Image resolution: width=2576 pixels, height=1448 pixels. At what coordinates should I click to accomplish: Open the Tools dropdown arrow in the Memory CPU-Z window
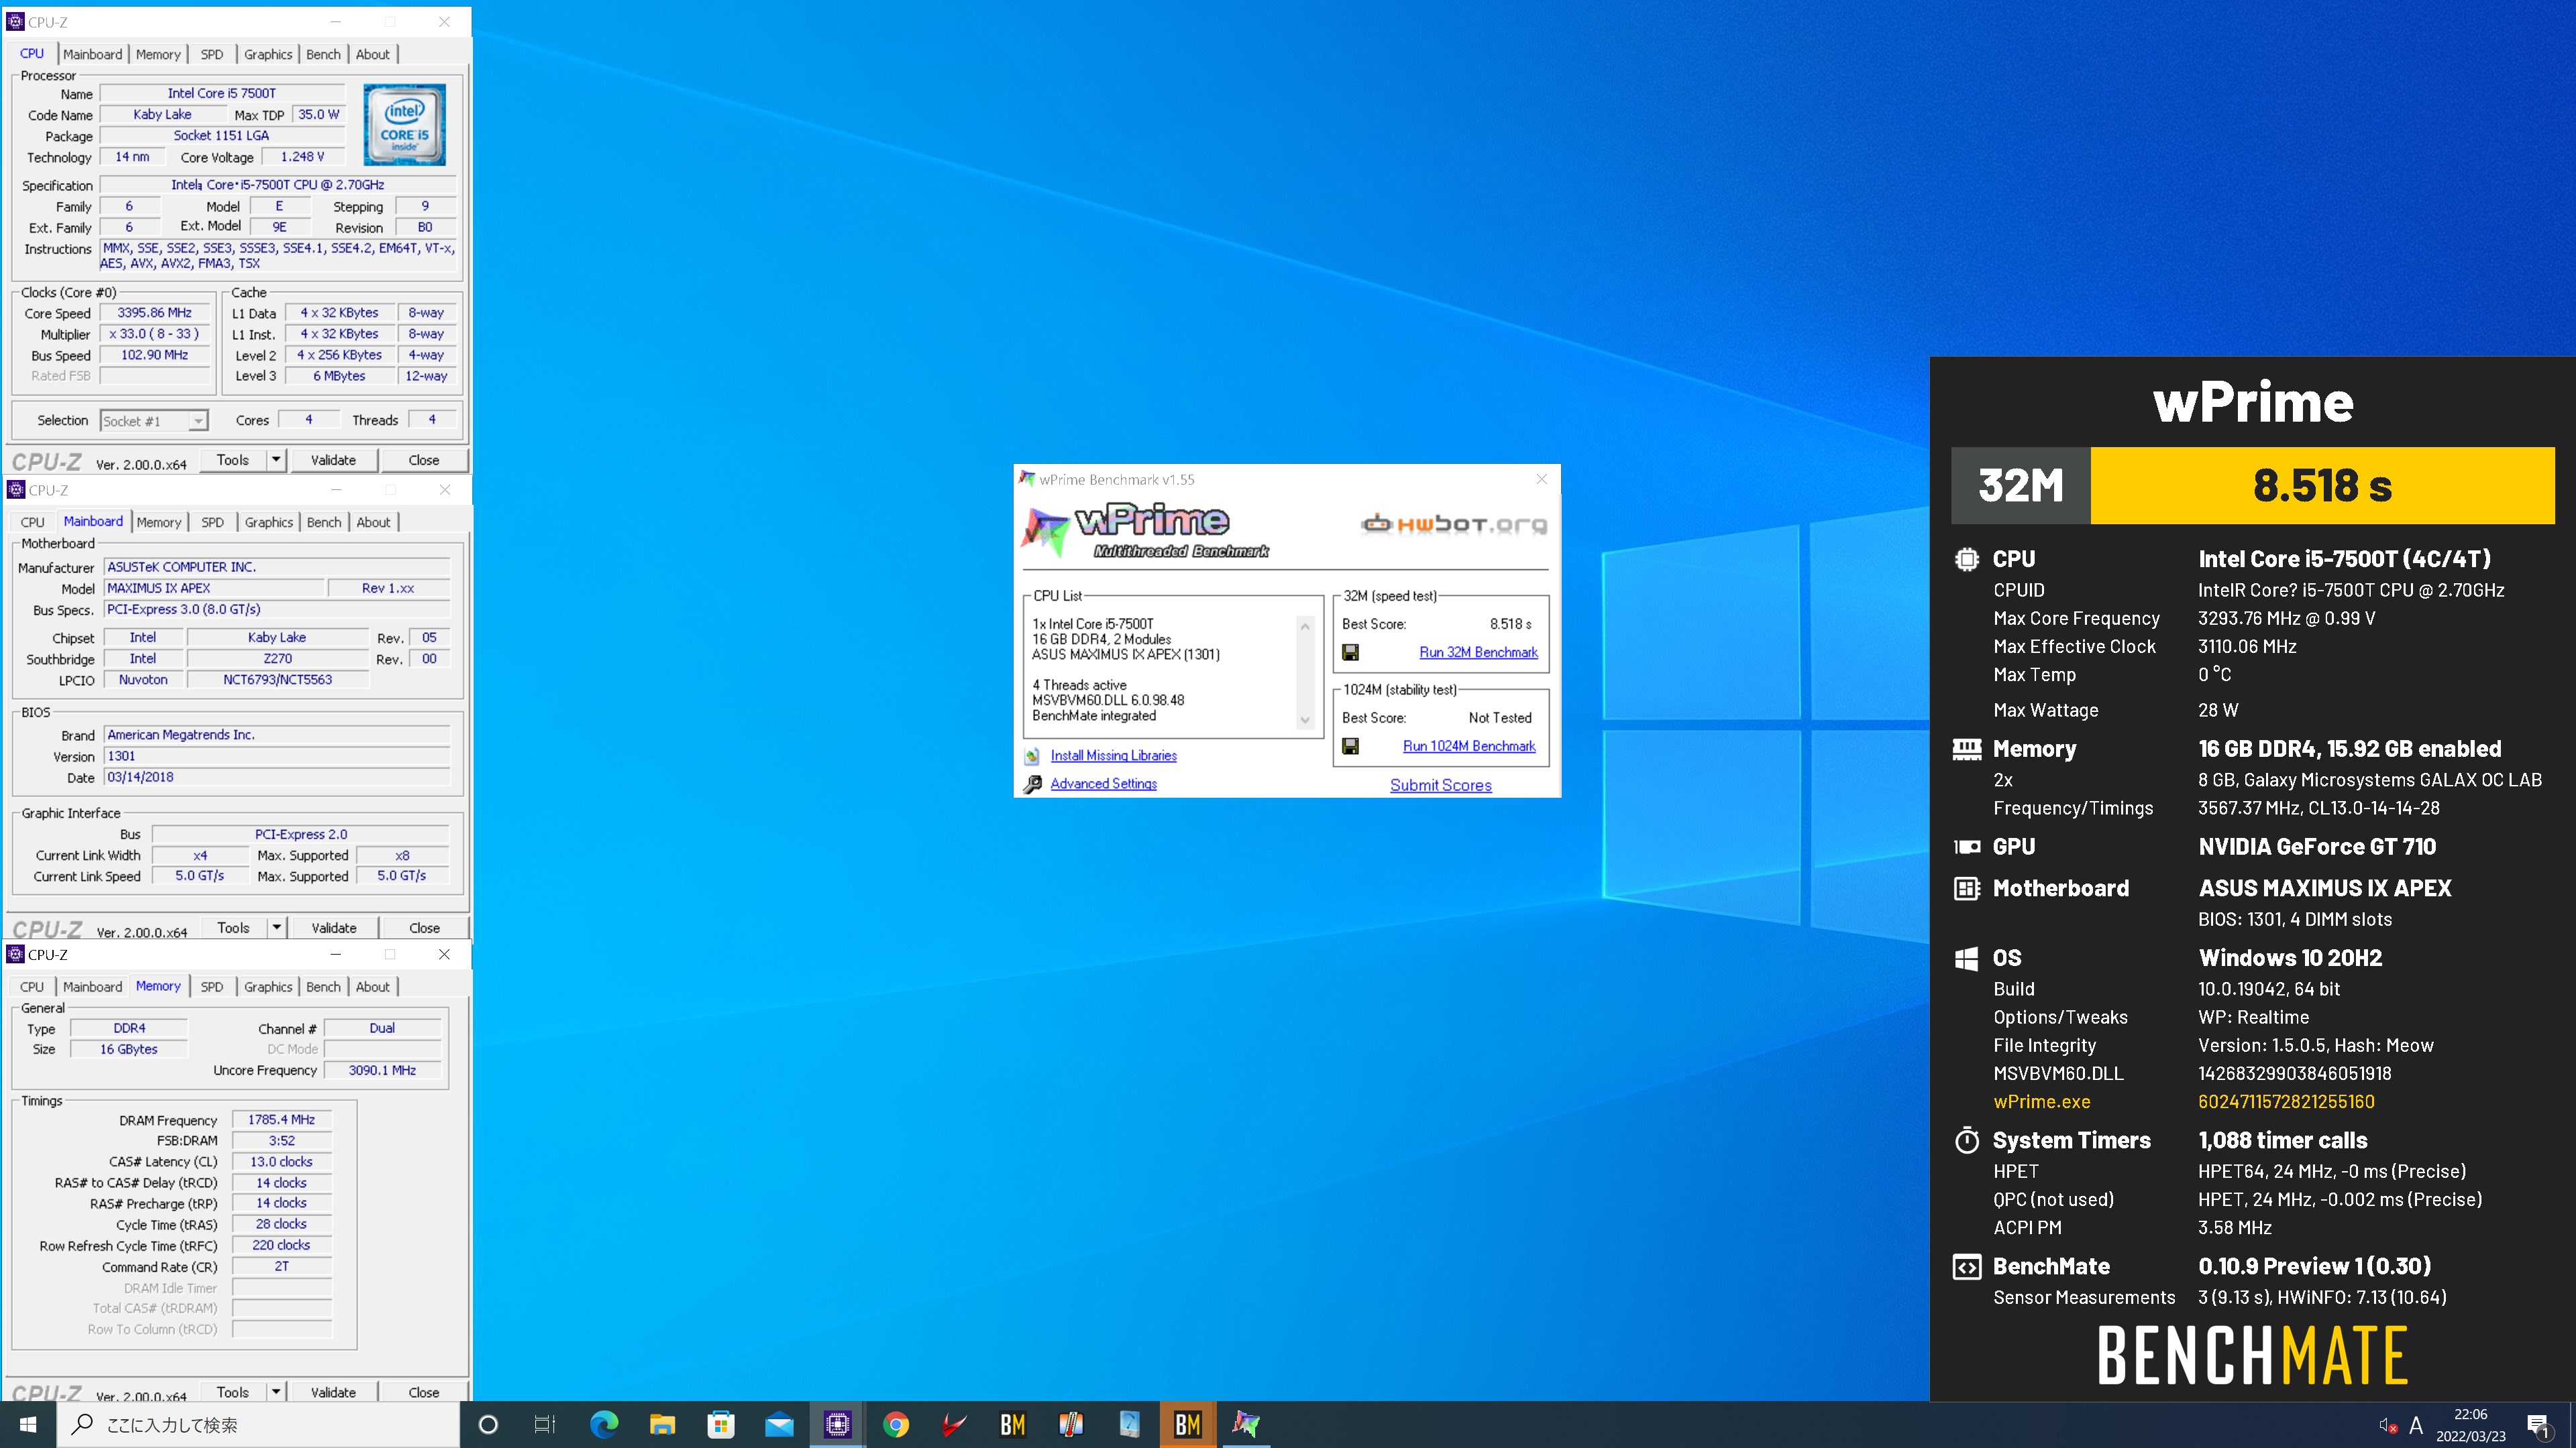click(276, 1392)
